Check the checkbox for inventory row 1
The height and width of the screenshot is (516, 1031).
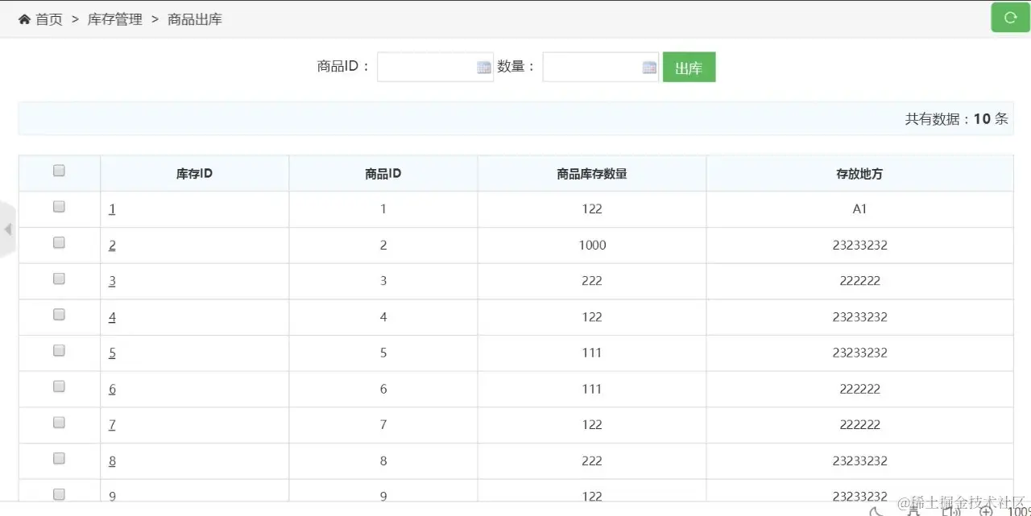[59, 206]
